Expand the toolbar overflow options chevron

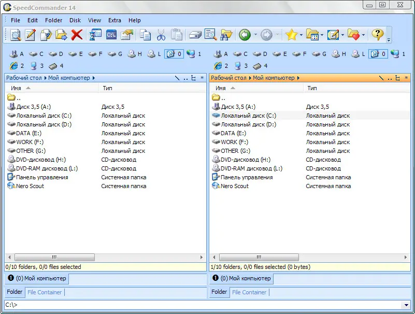tap(389, 40)
